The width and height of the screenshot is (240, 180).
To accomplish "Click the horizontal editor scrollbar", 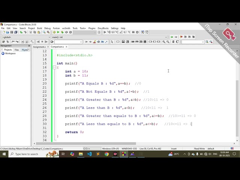I will click(x=86, y=143).
